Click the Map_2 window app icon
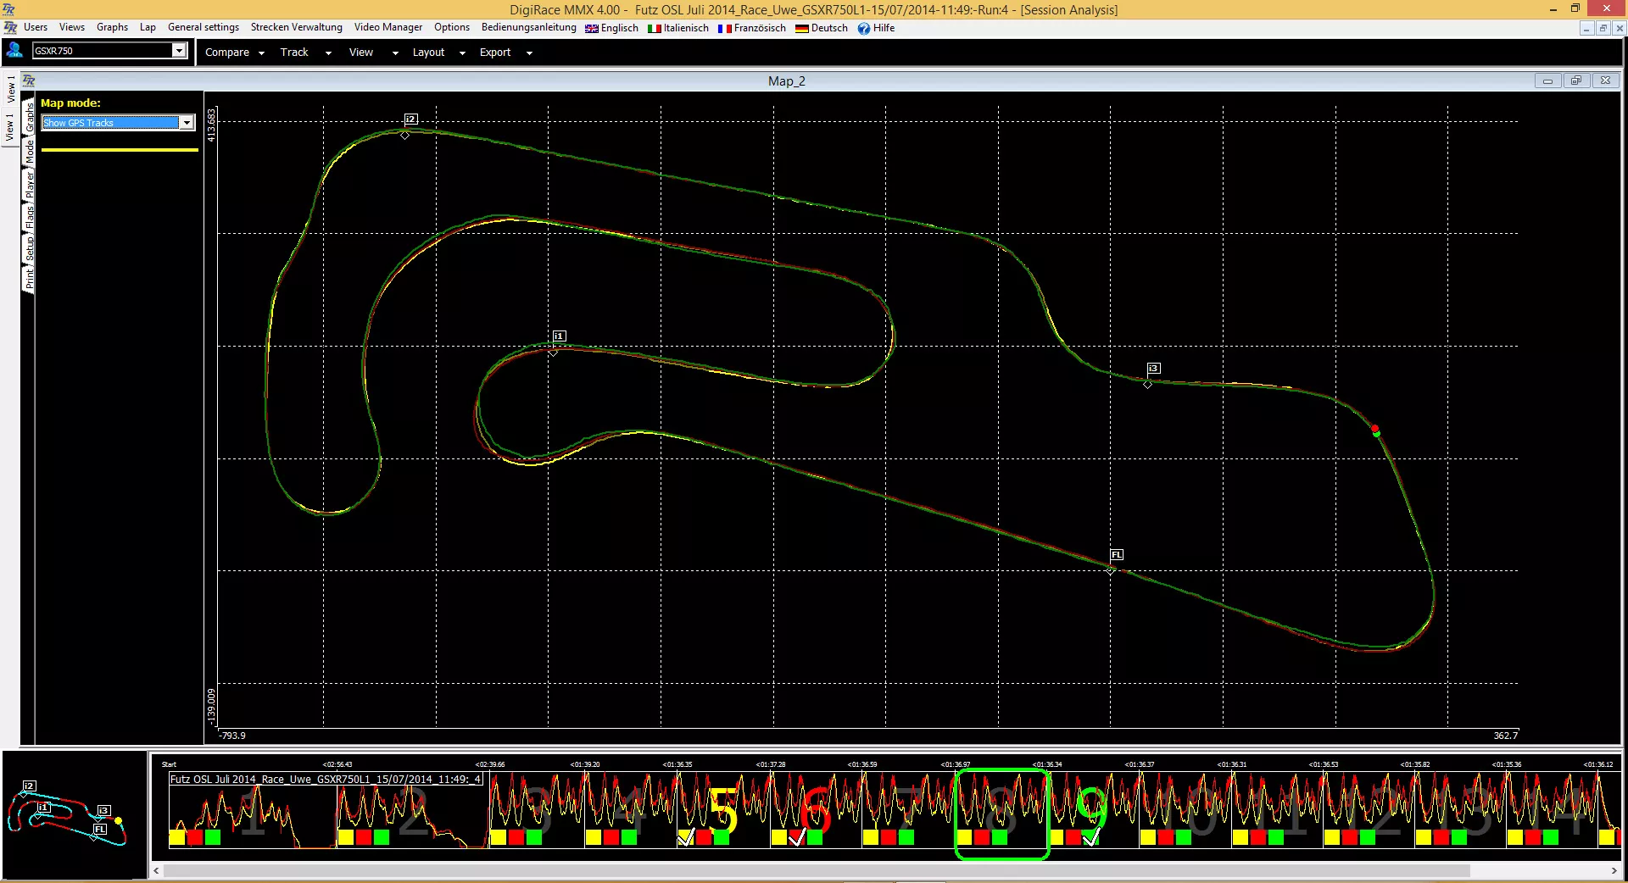Image resolution: width=1628 pixels, height=883 pixels. tap(29, 81)
